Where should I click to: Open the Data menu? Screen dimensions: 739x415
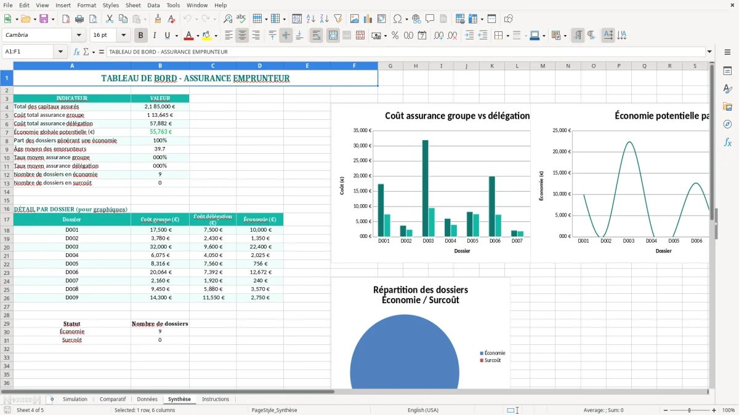[x=153, y=5]
